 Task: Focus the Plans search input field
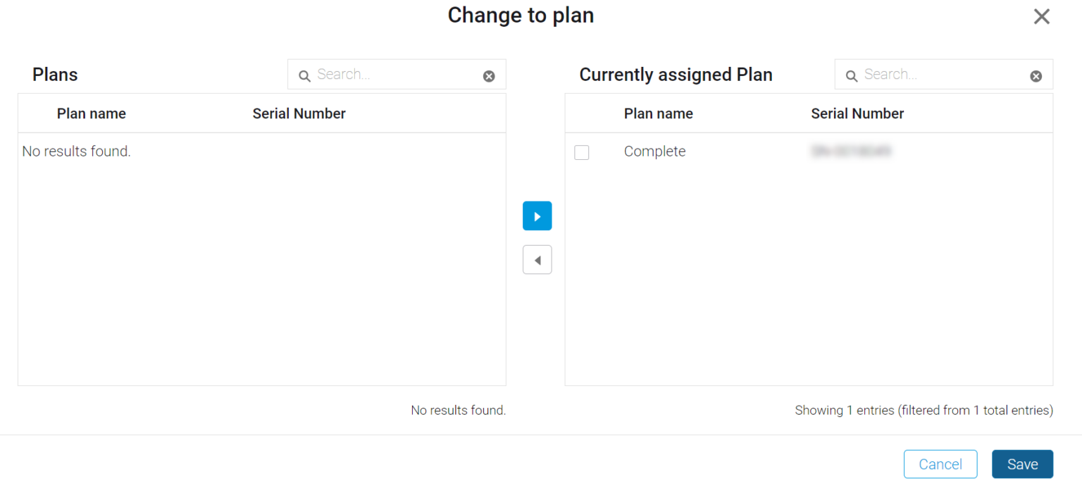click(x=397, y=75)
